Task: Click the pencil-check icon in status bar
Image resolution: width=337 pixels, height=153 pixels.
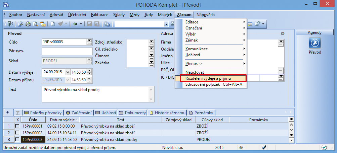Action: point(264,147)
